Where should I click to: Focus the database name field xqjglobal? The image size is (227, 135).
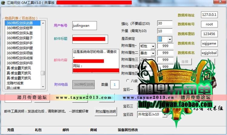[209, 53]
